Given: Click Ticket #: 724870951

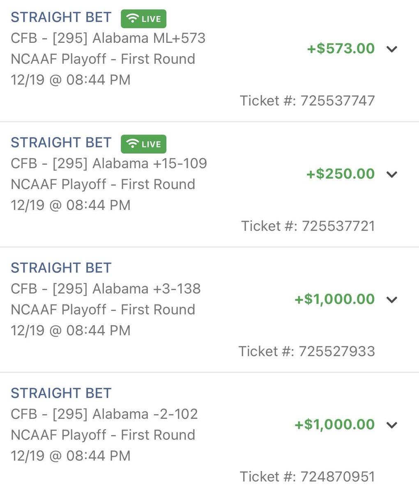Looking at the screenshot, I should click(307, 476).
